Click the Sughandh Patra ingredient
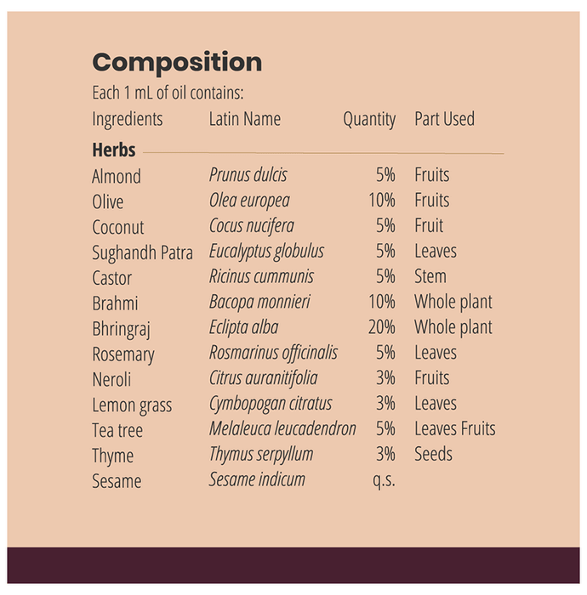Image resolution: width=587 pixels, height=595 pixels. (x=142, y=252)
